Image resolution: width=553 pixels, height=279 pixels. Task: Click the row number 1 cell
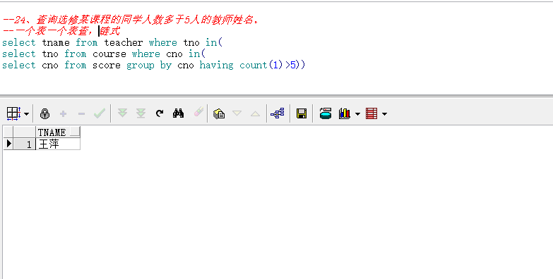point(24,144)
